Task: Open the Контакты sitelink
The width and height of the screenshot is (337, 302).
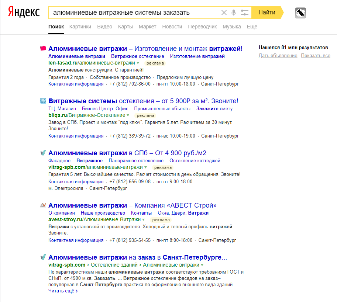Action: point(141,213)
